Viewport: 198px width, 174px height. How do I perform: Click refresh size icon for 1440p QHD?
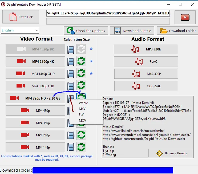(81, 73)
